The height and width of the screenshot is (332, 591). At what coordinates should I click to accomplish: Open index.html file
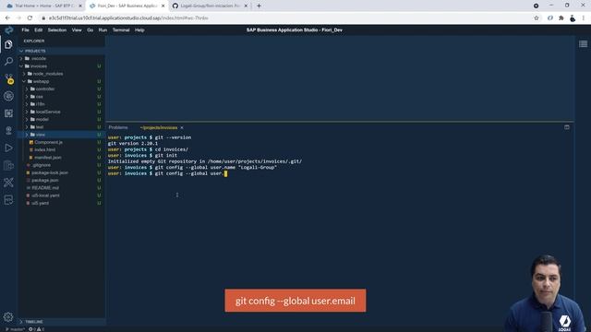44,149
